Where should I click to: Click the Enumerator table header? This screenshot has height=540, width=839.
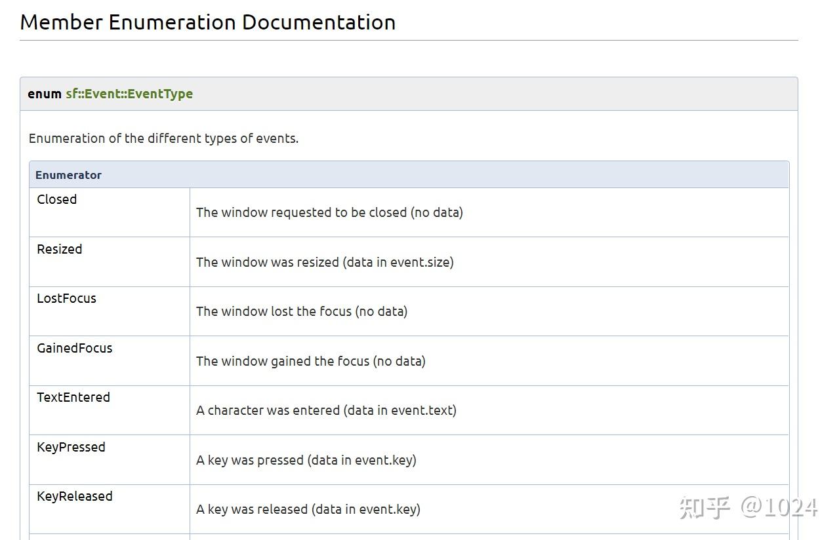pos(69,175)
